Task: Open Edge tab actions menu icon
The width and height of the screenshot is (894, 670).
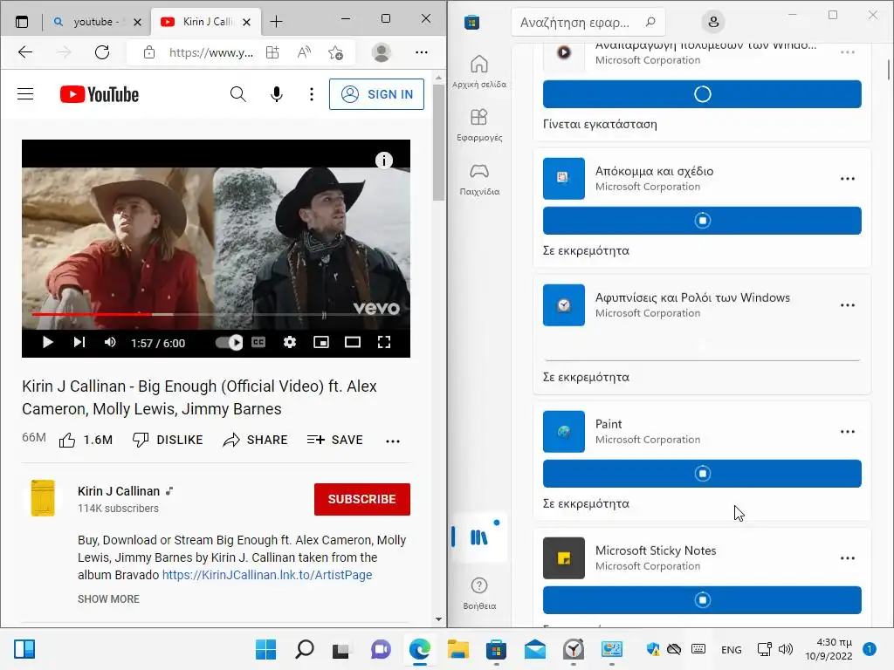Action: tap(22, 22)
